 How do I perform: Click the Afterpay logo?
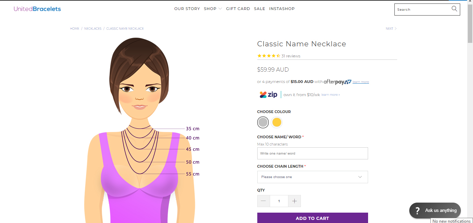coord(337,82)
